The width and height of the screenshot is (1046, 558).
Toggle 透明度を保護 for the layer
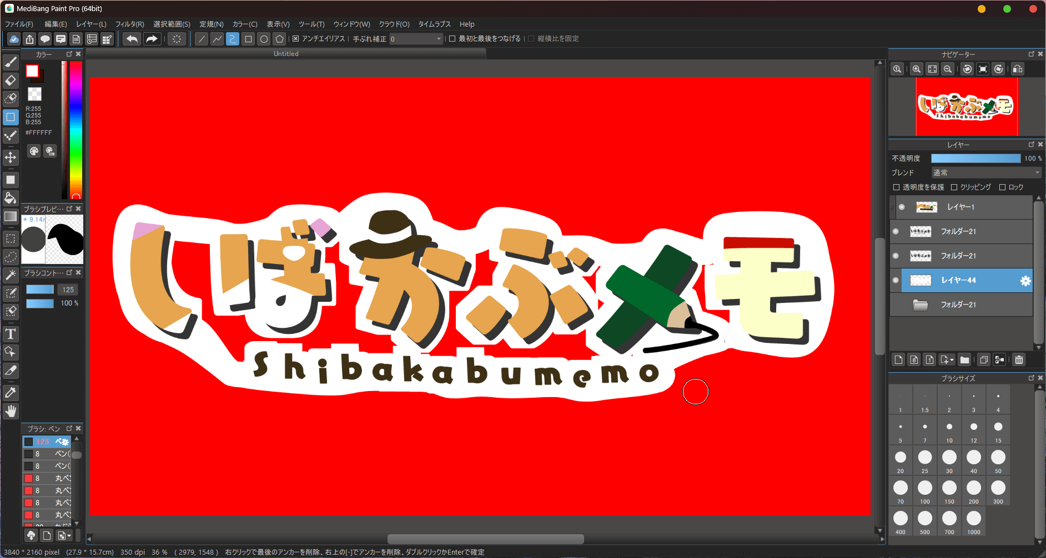pyautogui.click(x=896, y=187)
